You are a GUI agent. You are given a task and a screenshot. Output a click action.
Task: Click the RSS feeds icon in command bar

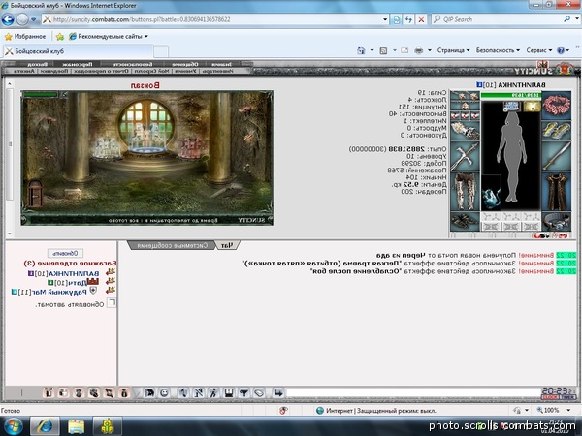pyautogui.click(x=383, y=50)
